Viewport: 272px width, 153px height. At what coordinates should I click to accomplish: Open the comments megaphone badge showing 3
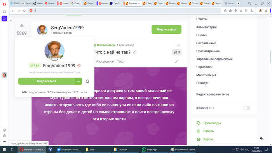point(177,52)
